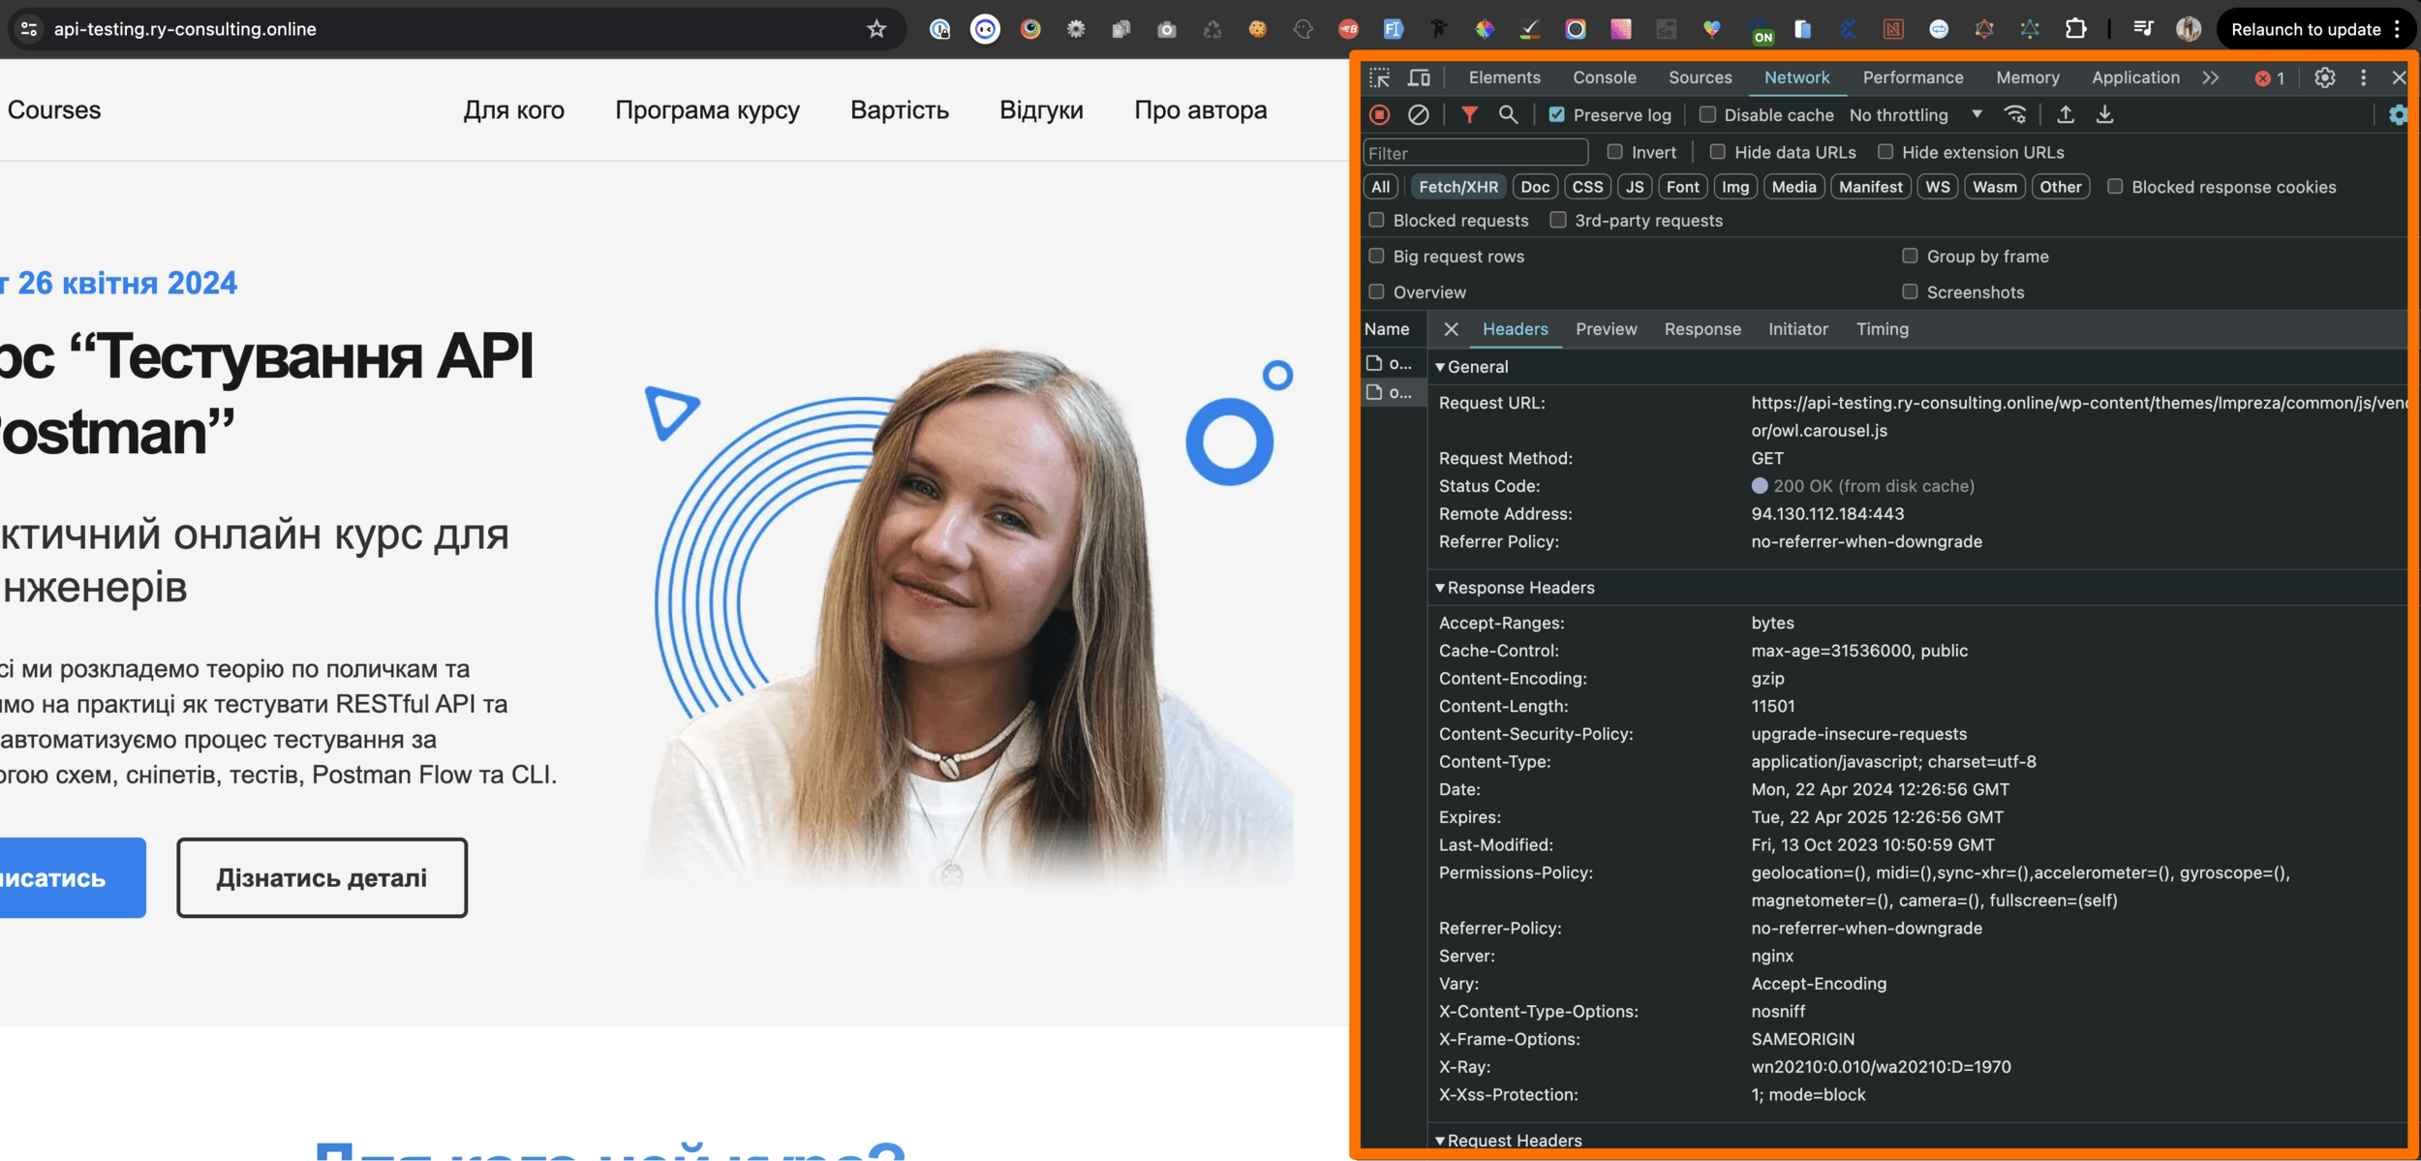Screen dimensions: 2421x1161
Task: Click the export HAR download icon
Action: 2104,115
